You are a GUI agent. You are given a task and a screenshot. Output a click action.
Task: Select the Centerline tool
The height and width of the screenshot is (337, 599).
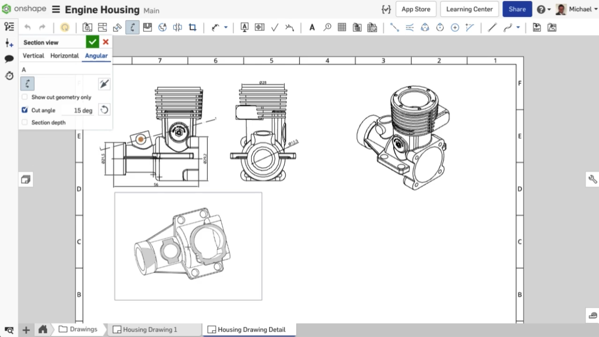click(395, 28)
